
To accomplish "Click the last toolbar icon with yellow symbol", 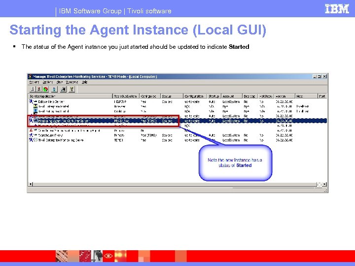I will [71, 89].
